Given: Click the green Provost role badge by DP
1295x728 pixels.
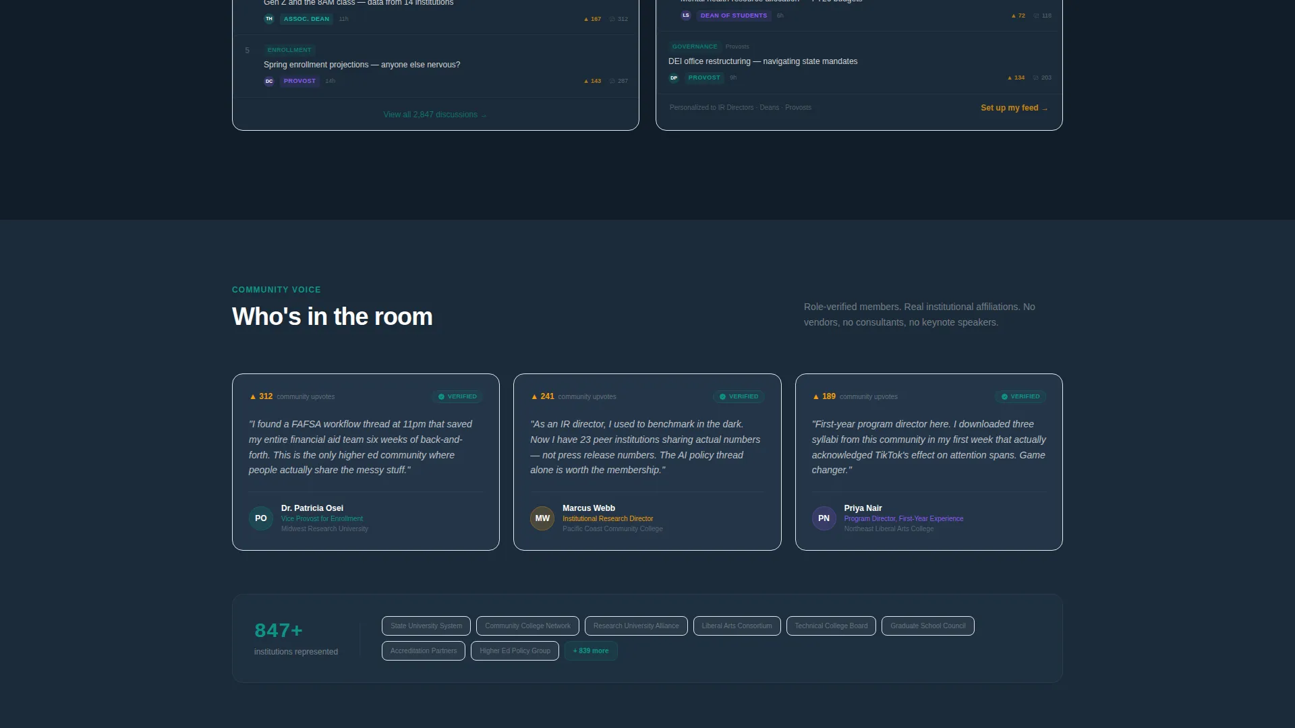Looking at the screenshot, I should click(x=704, y=78).
